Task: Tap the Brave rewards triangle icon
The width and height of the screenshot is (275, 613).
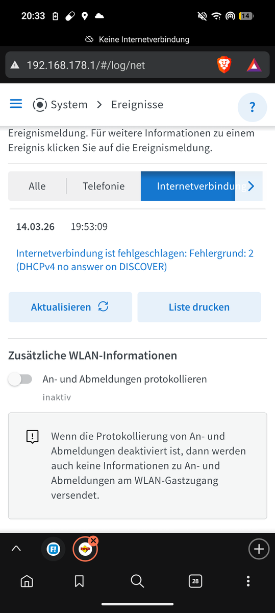Action: coord(254,65)
